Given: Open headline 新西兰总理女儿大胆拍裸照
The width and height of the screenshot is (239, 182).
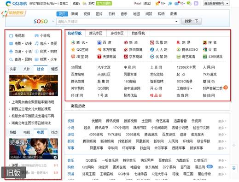Looking at the screenshot, I should click(x=31, y=109).
